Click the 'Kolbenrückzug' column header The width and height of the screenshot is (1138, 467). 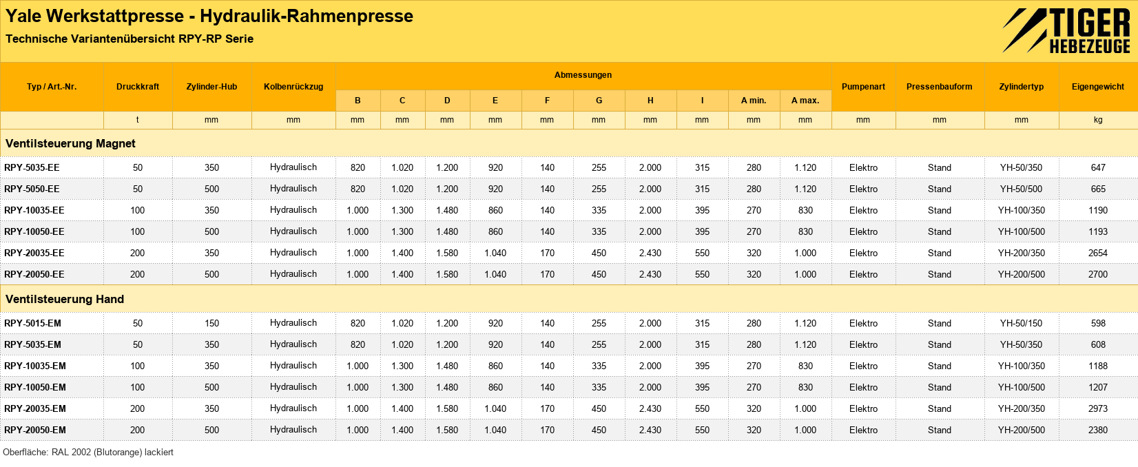[x=293, y=87]
